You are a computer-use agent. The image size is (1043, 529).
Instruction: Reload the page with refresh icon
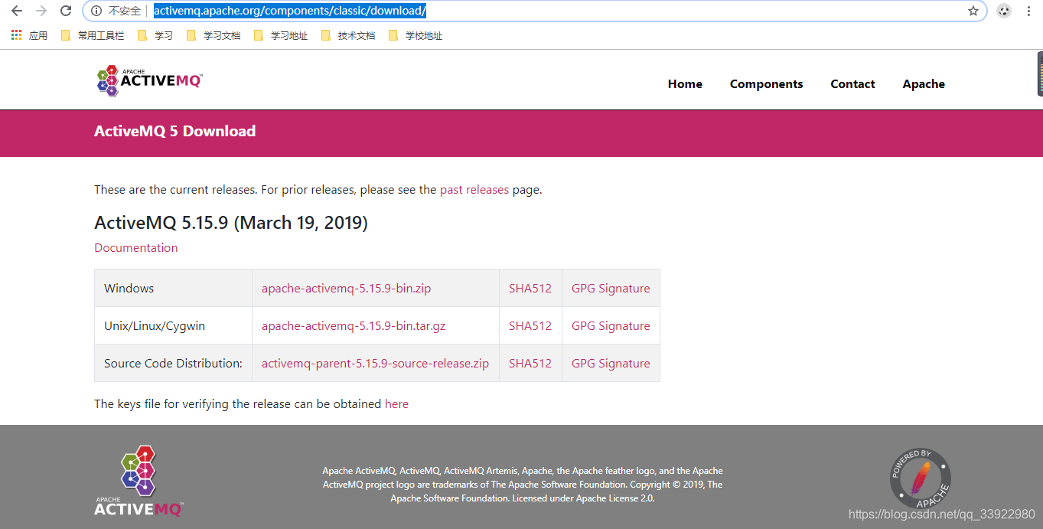67,11
